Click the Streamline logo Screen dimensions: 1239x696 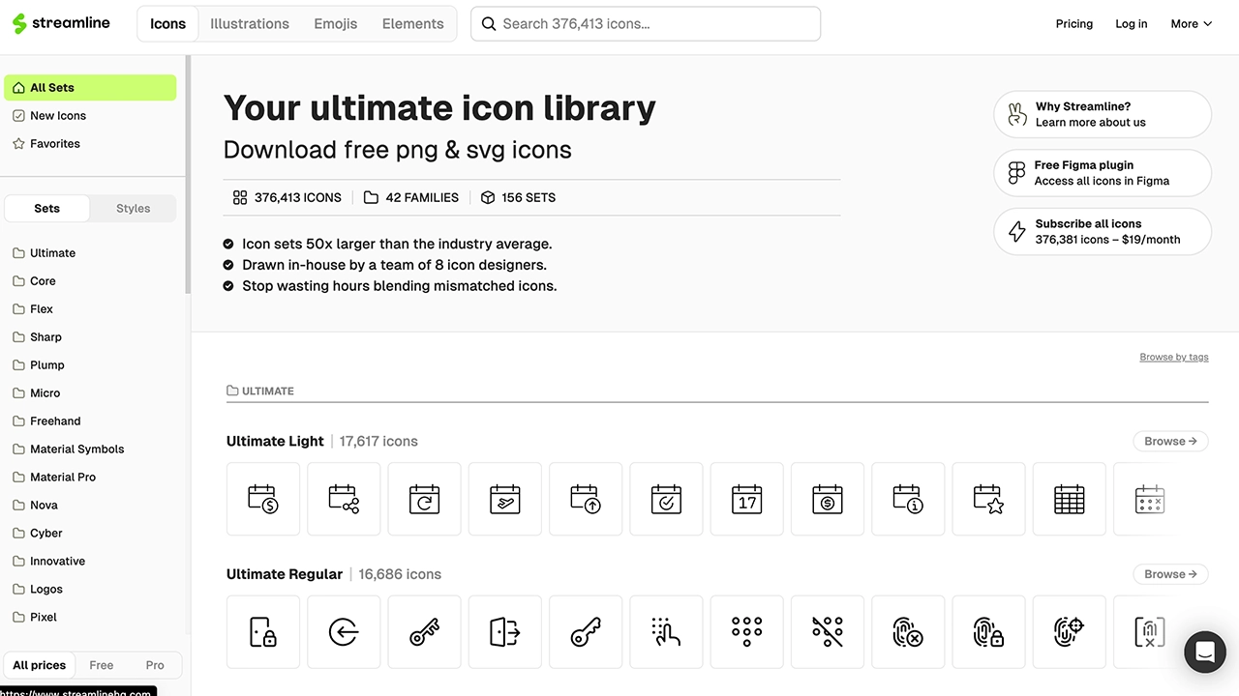click(62, 24)
